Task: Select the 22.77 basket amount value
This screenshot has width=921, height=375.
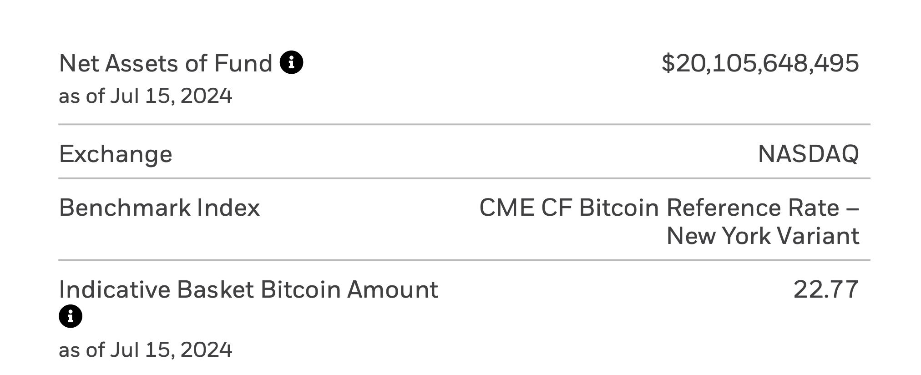Action: [826, 289]
